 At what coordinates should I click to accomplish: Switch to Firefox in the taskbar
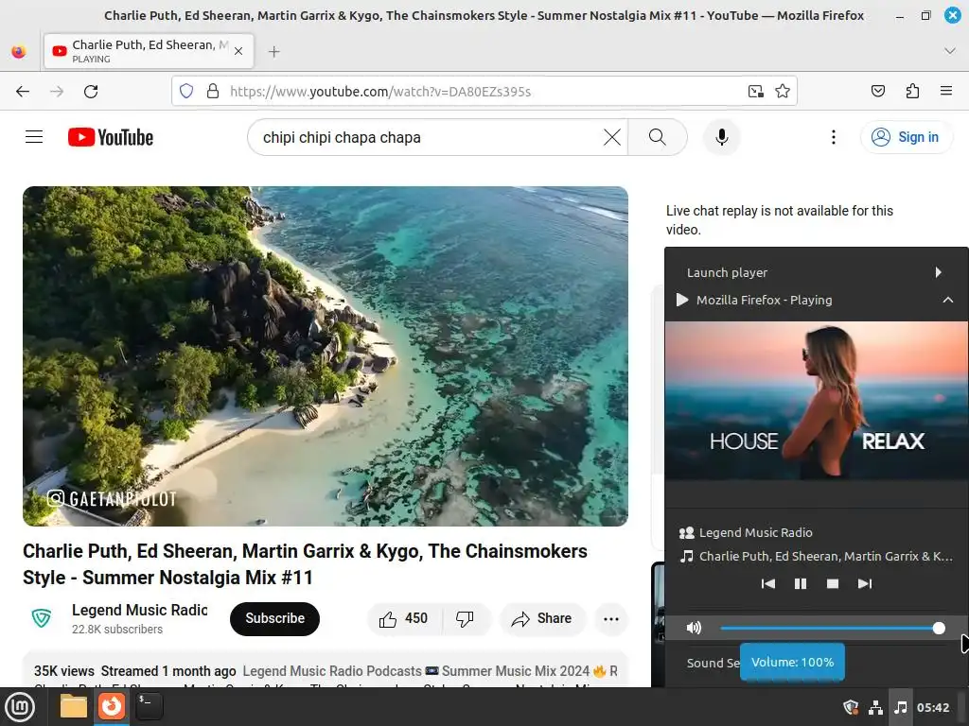[112, 706]
